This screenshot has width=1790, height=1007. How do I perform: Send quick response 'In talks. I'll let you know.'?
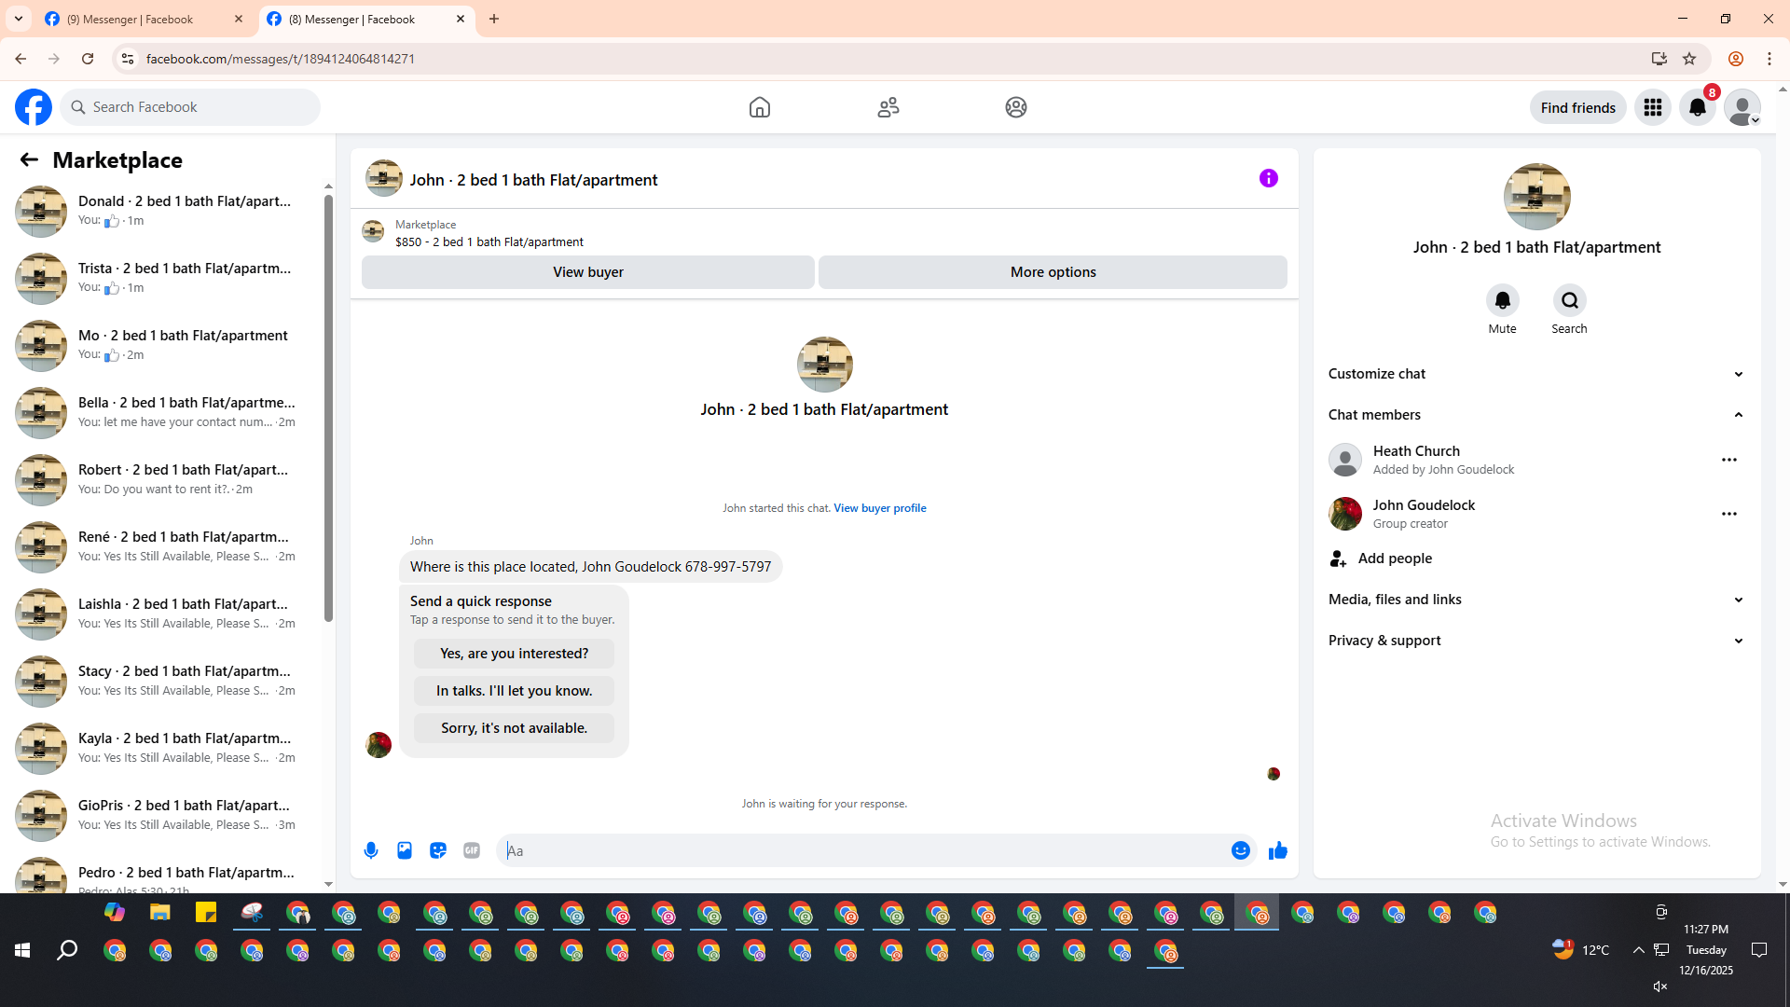point(514,691)
